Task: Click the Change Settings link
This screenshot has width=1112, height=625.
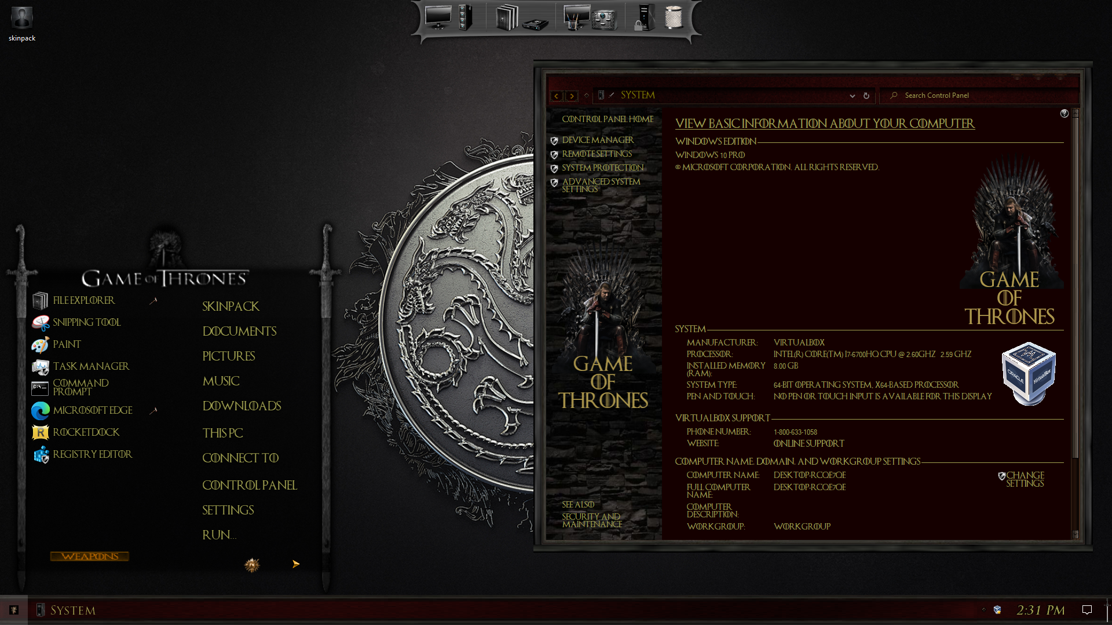Action: tap(1025, 479)
